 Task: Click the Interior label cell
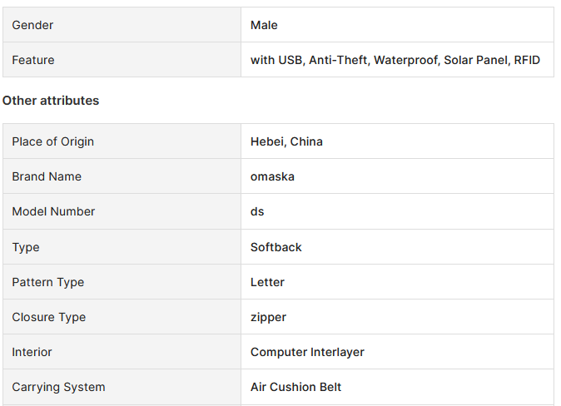pyautogui.click(x=122, y=352)
